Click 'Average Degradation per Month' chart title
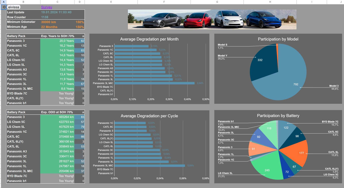 click(149, 39)
